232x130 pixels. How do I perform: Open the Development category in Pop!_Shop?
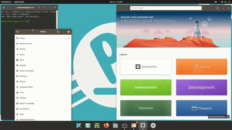(202, 87)
